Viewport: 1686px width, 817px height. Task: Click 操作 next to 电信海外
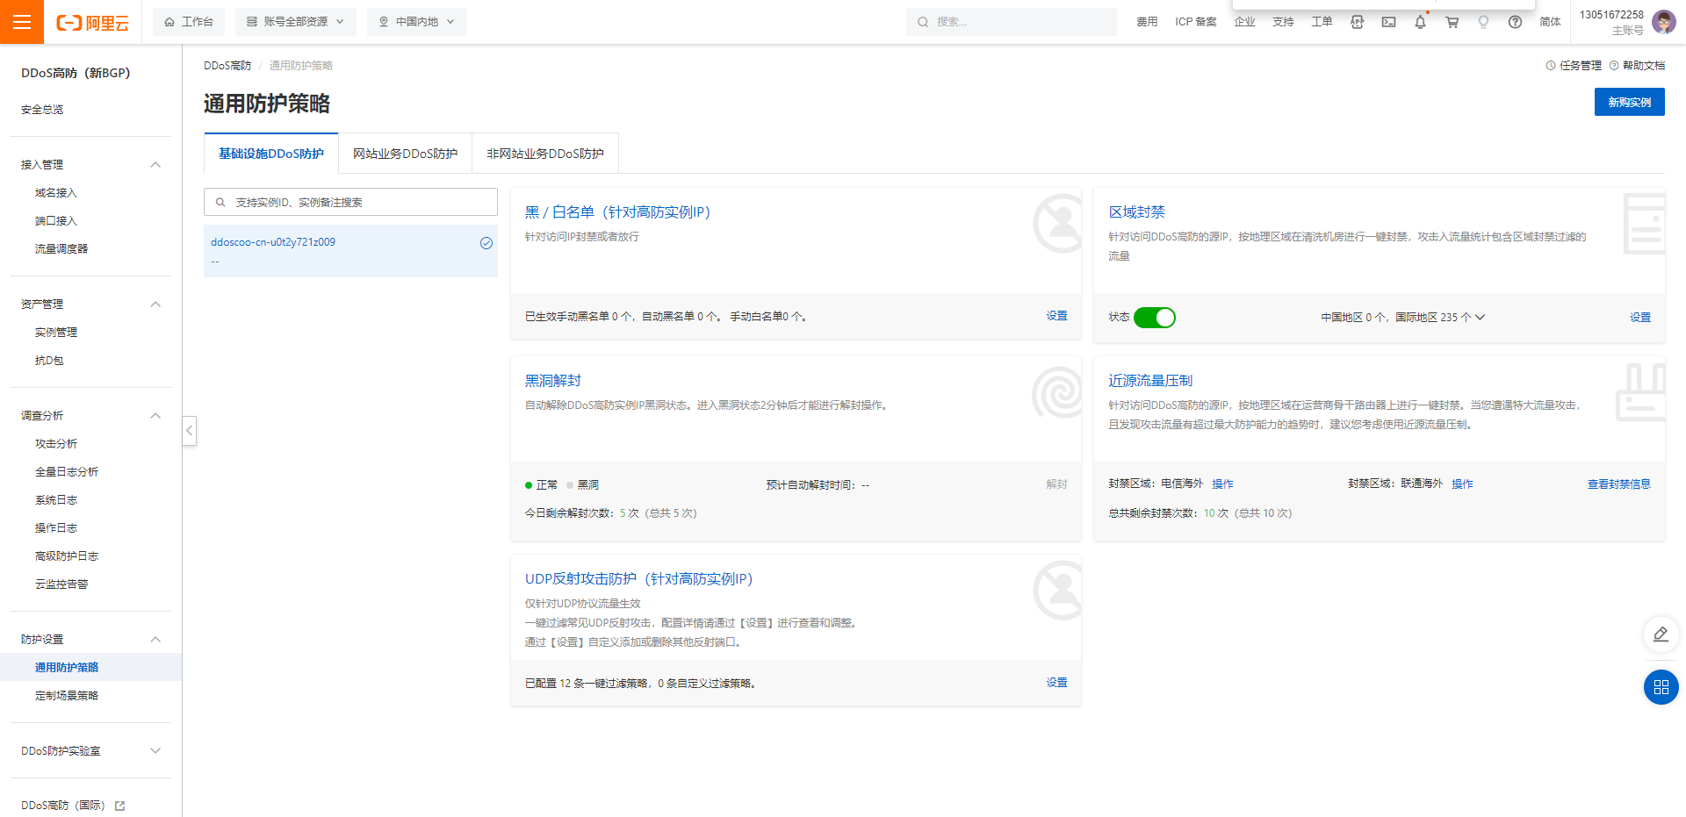click(x=1222, y=484)
